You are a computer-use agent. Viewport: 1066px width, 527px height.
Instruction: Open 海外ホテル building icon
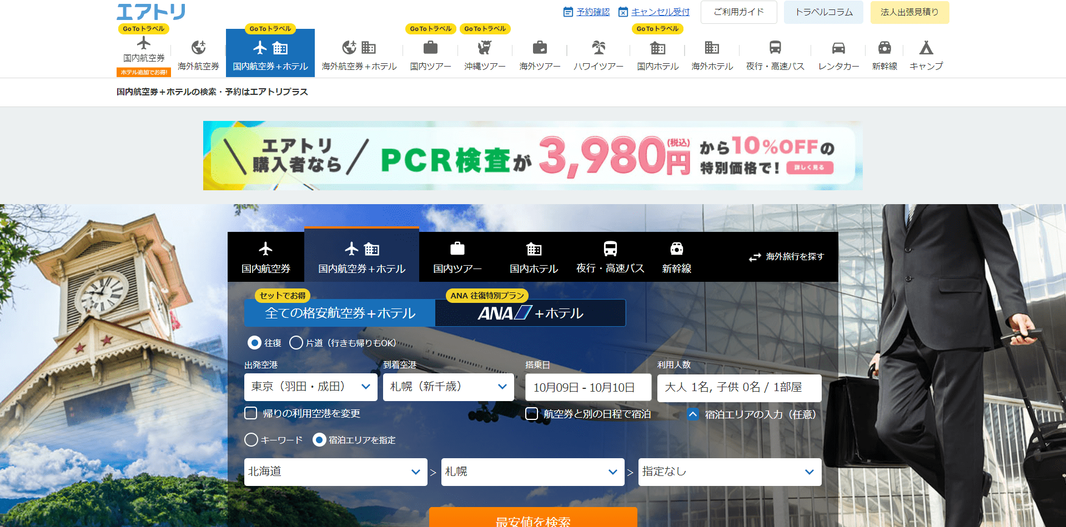click(712, 48)
